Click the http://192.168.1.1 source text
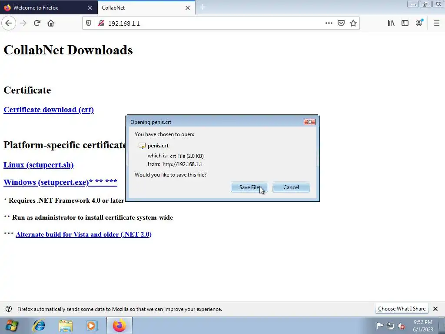 coord(182,164)
